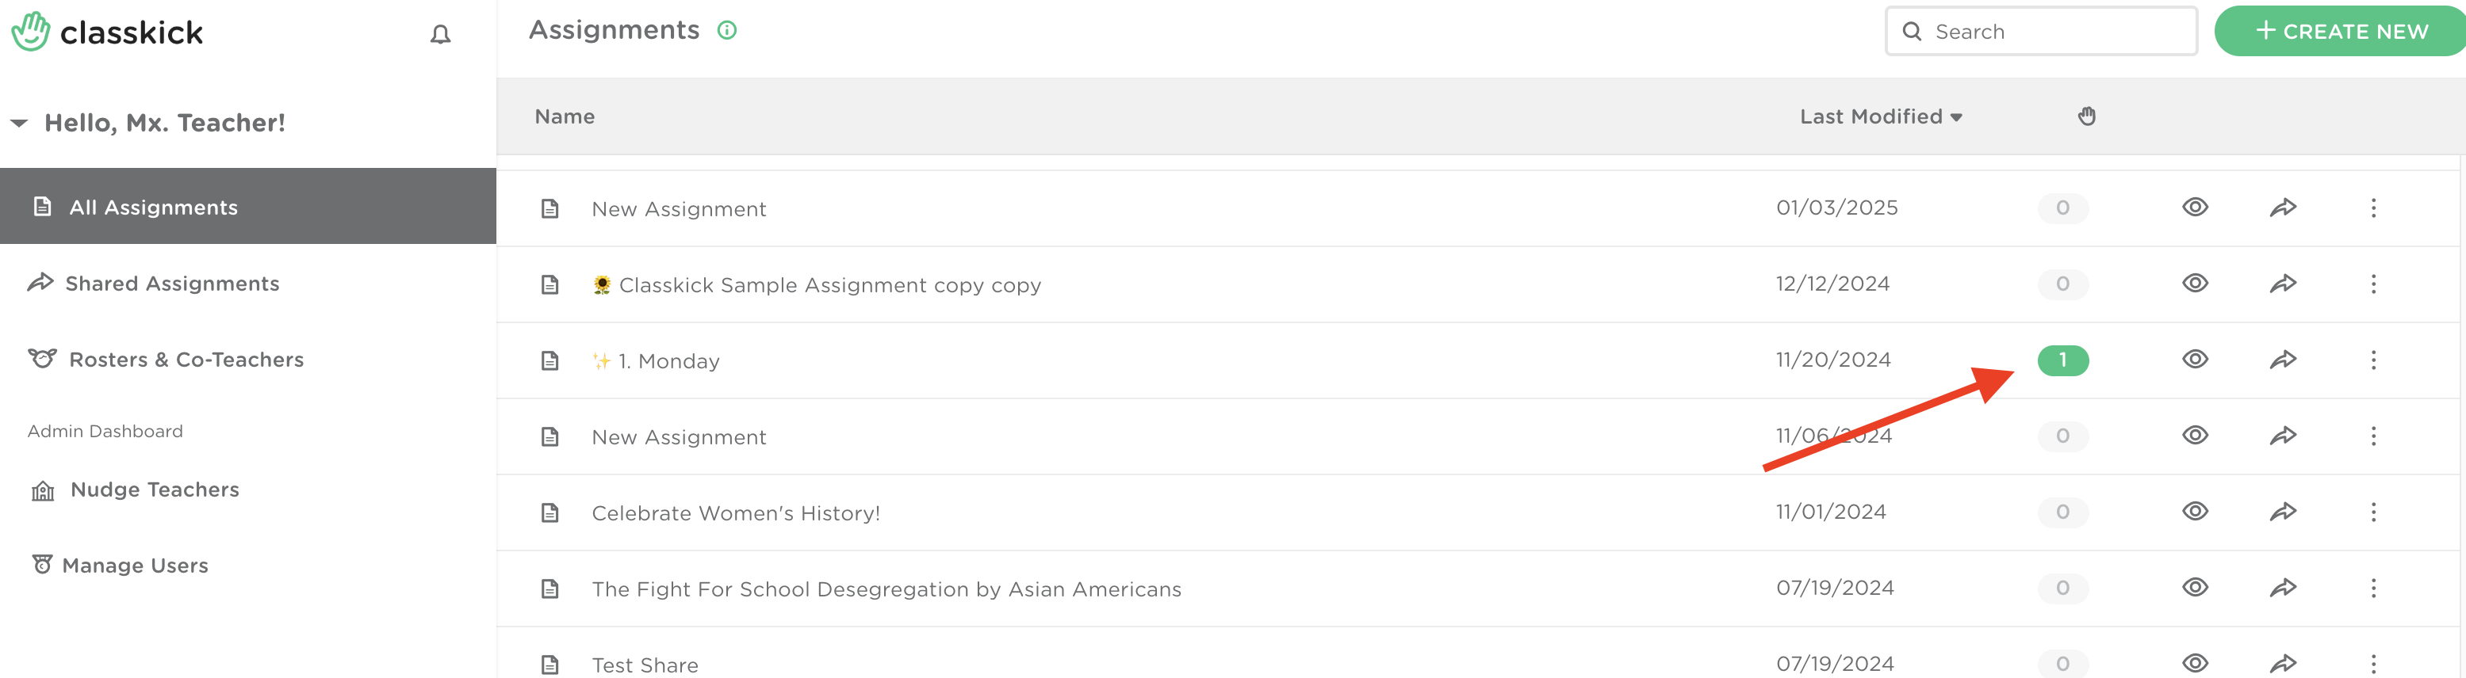This screenshot has width=2466, height=678.
Task: Click eye icon for Classkick Sample Assignment copy copy
Action: 2195,283
